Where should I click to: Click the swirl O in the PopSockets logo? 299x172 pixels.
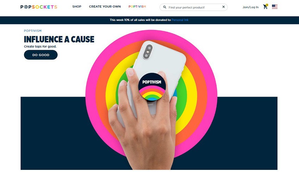pyautogui.click(x=26, y=7)
